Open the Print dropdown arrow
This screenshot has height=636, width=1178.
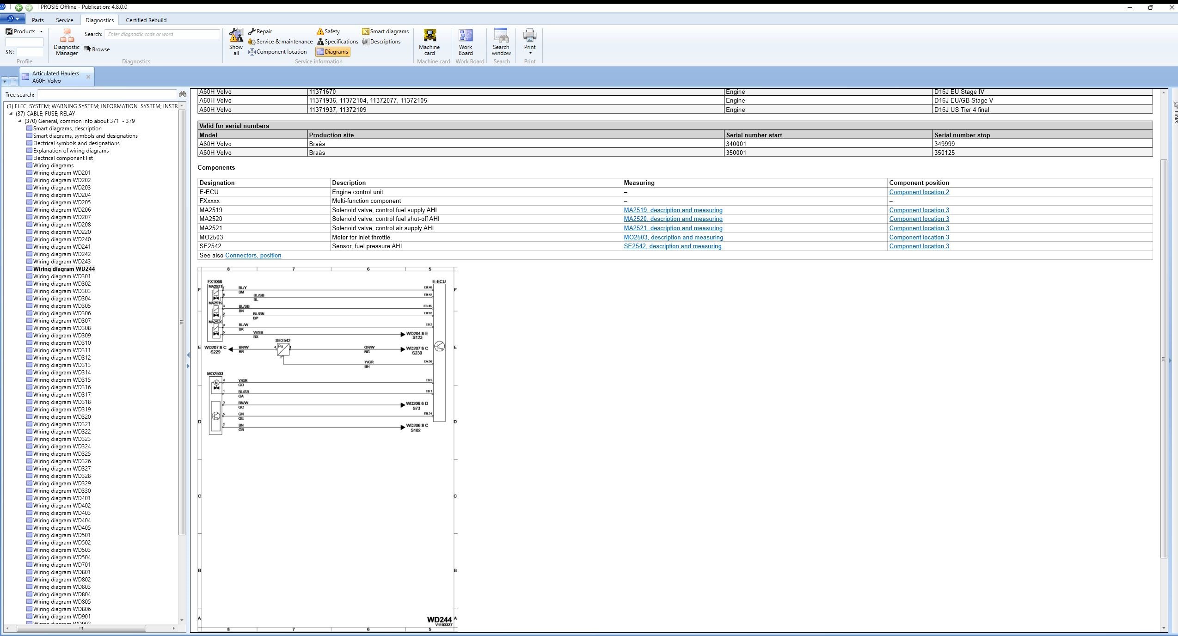pos(530,53)
